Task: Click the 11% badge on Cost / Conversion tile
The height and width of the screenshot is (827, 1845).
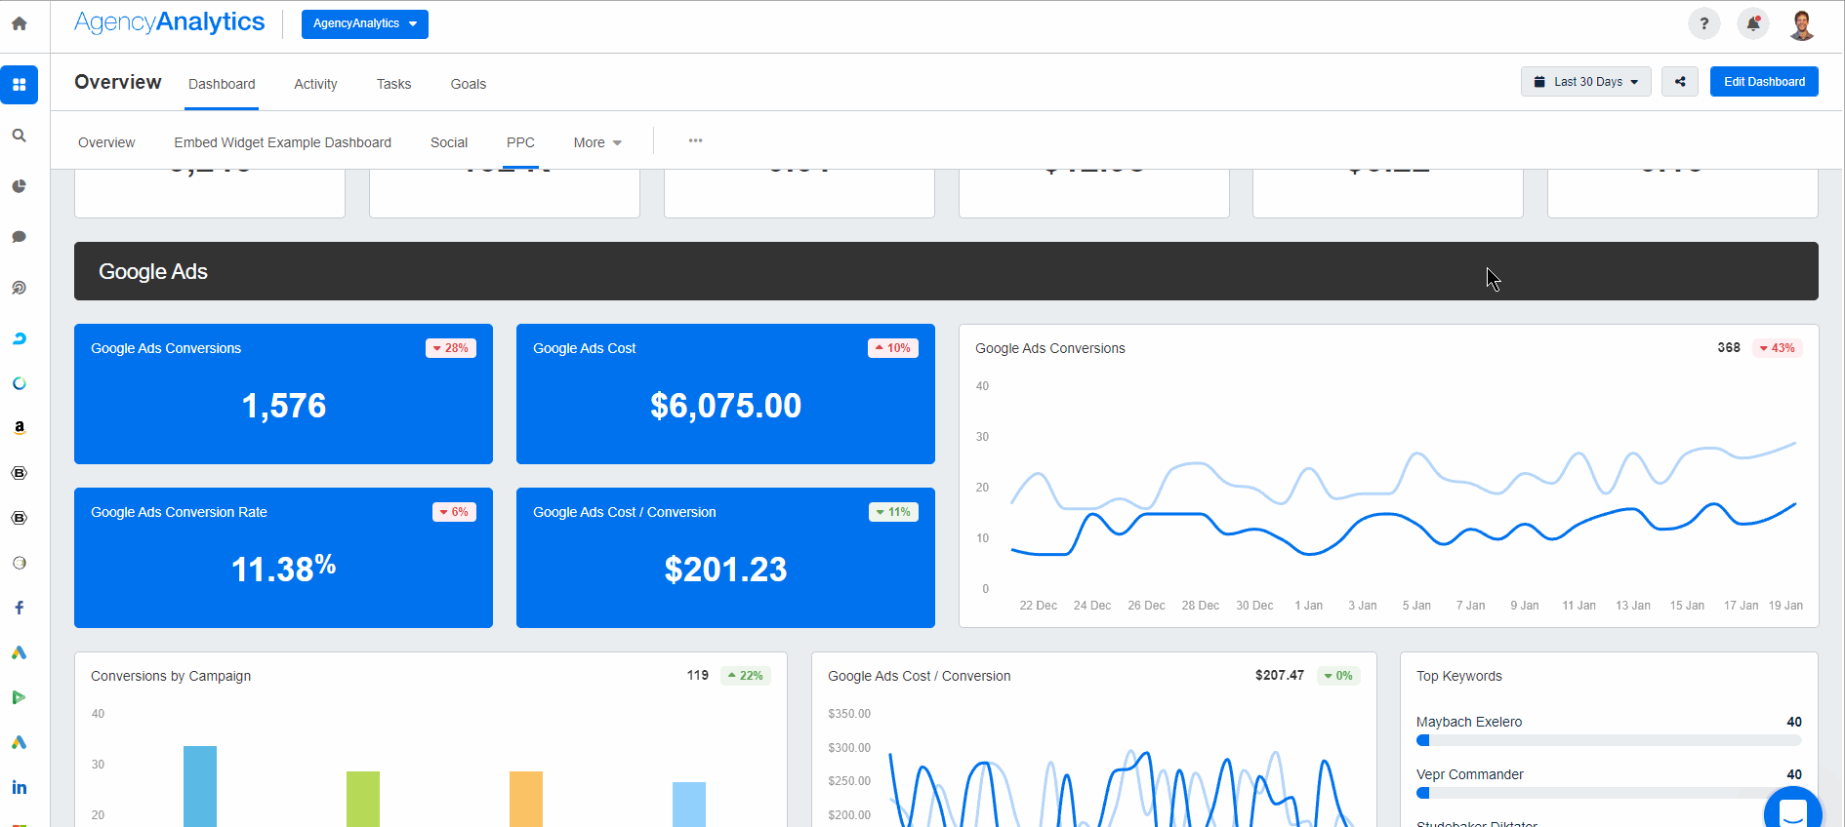Action: (x=893, y=512)
